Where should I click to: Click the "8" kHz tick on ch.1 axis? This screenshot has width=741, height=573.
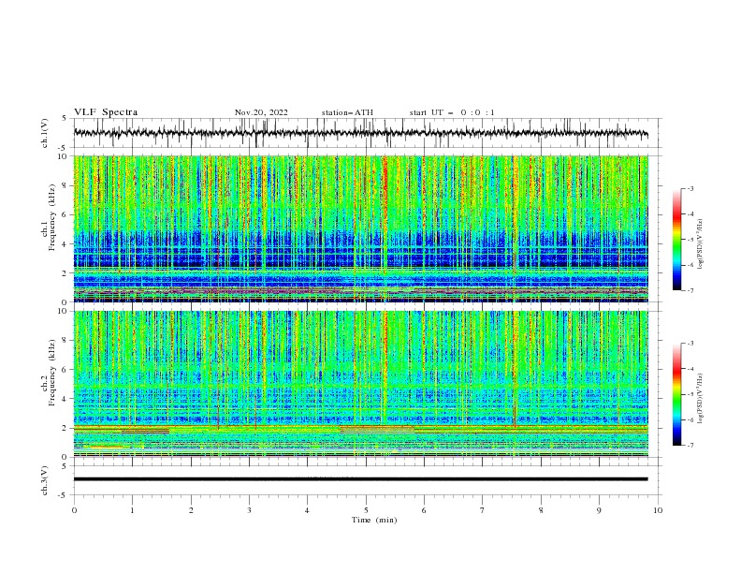point(65,185)
